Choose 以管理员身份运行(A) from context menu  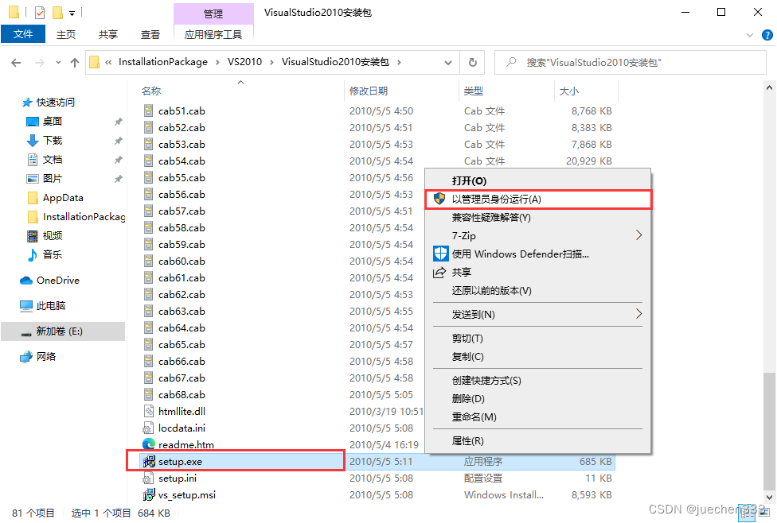(537, 200)
